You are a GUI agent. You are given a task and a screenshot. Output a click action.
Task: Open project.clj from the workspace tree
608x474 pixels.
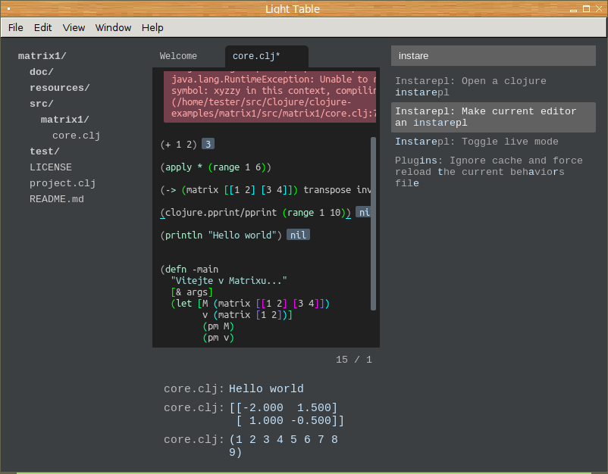pyautogui.click(x=62, y=183)
